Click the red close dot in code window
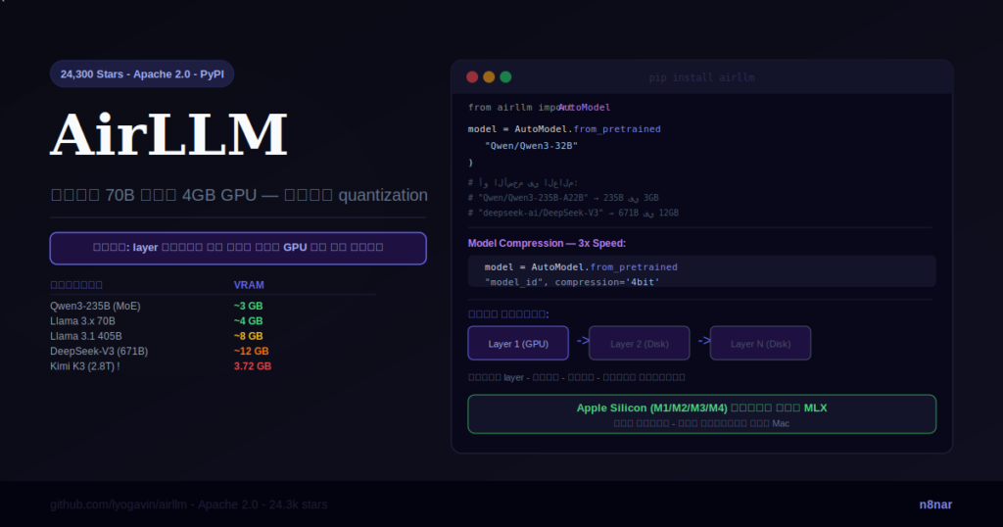Viewport: 1003px width, 527px height. click(x=472, y=77)
